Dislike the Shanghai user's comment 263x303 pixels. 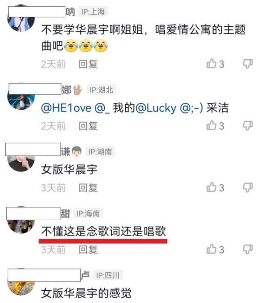[248, 64]
